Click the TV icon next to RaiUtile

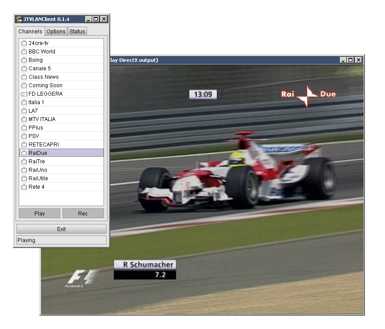pyautogui.click(x=24, y=179)
